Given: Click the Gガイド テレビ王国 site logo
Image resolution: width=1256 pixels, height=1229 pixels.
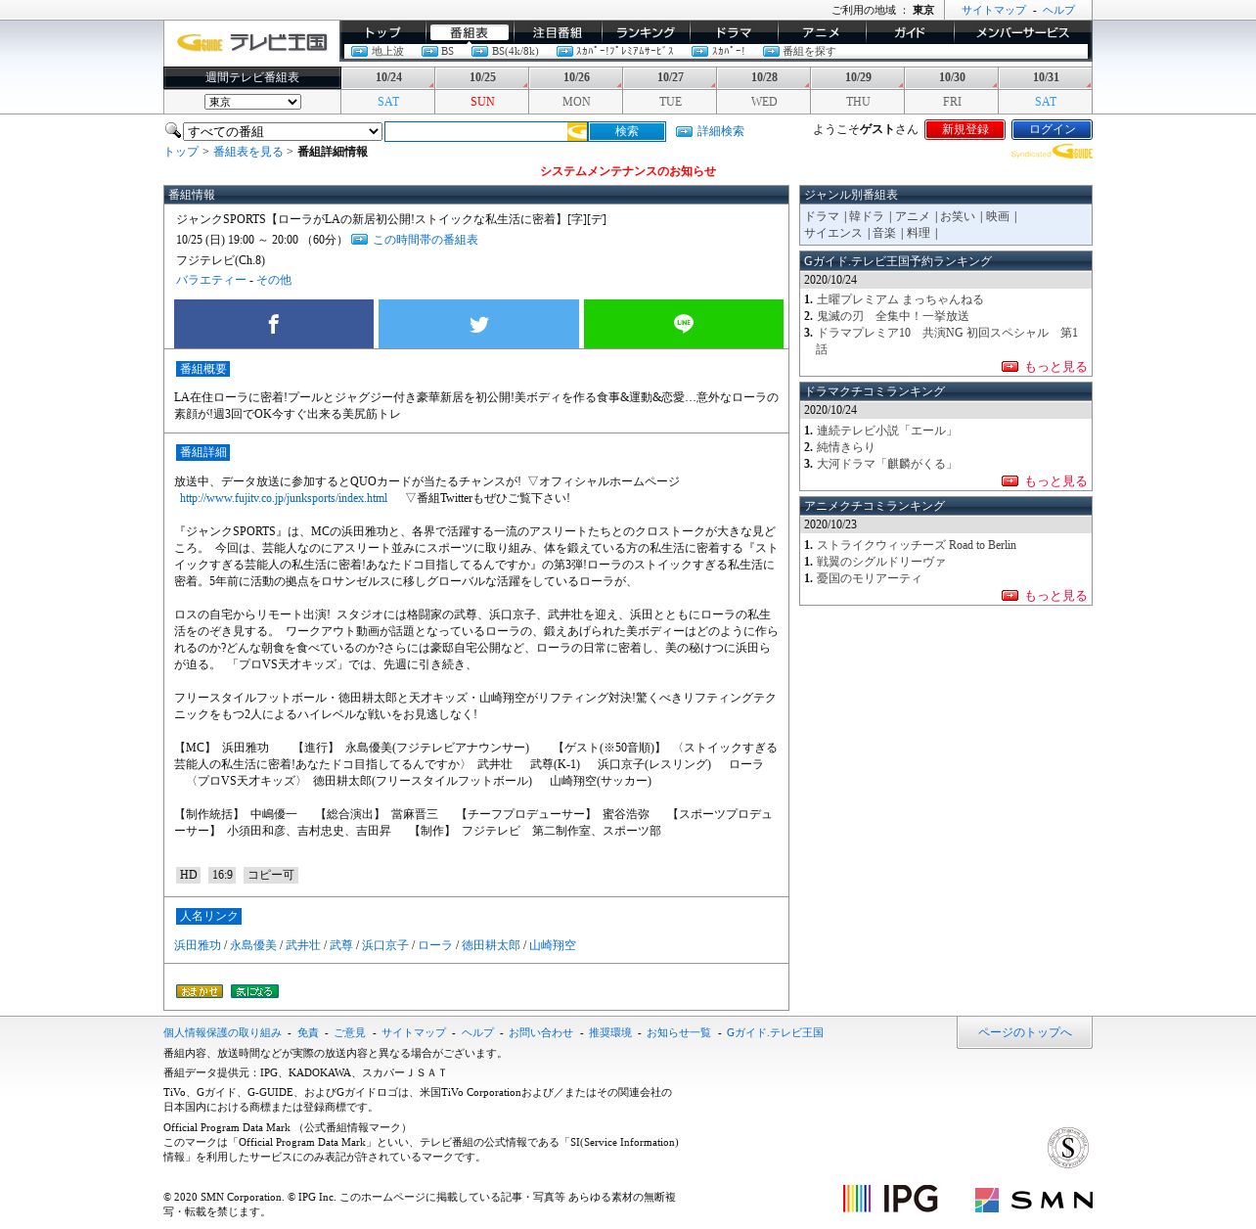Looking at the screenshot, I should [x=251, y=42].
